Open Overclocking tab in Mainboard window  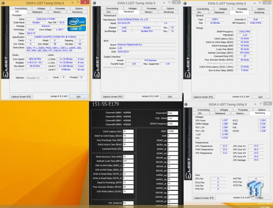pos(112,8)
